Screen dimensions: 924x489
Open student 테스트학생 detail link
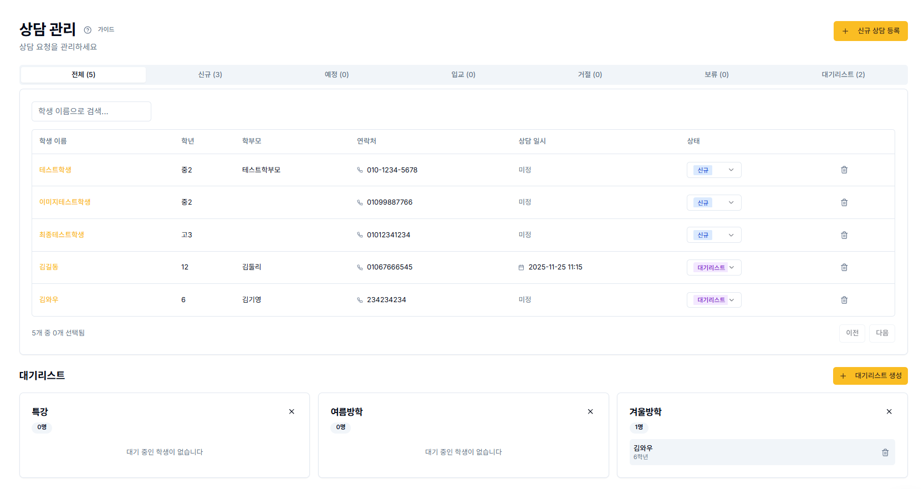[55, 170]
